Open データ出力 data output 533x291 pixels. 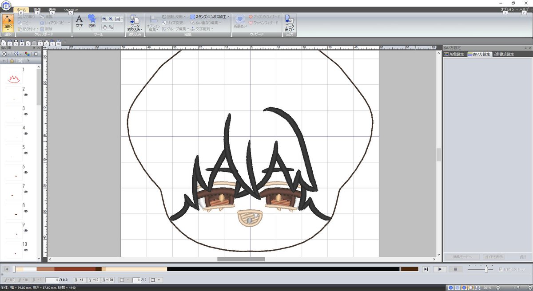pyautogui.click(x=290, y=23)
